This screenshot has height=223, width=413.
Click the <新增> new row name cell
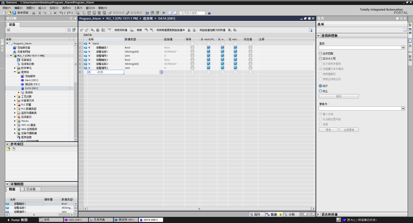pos(106,72)
